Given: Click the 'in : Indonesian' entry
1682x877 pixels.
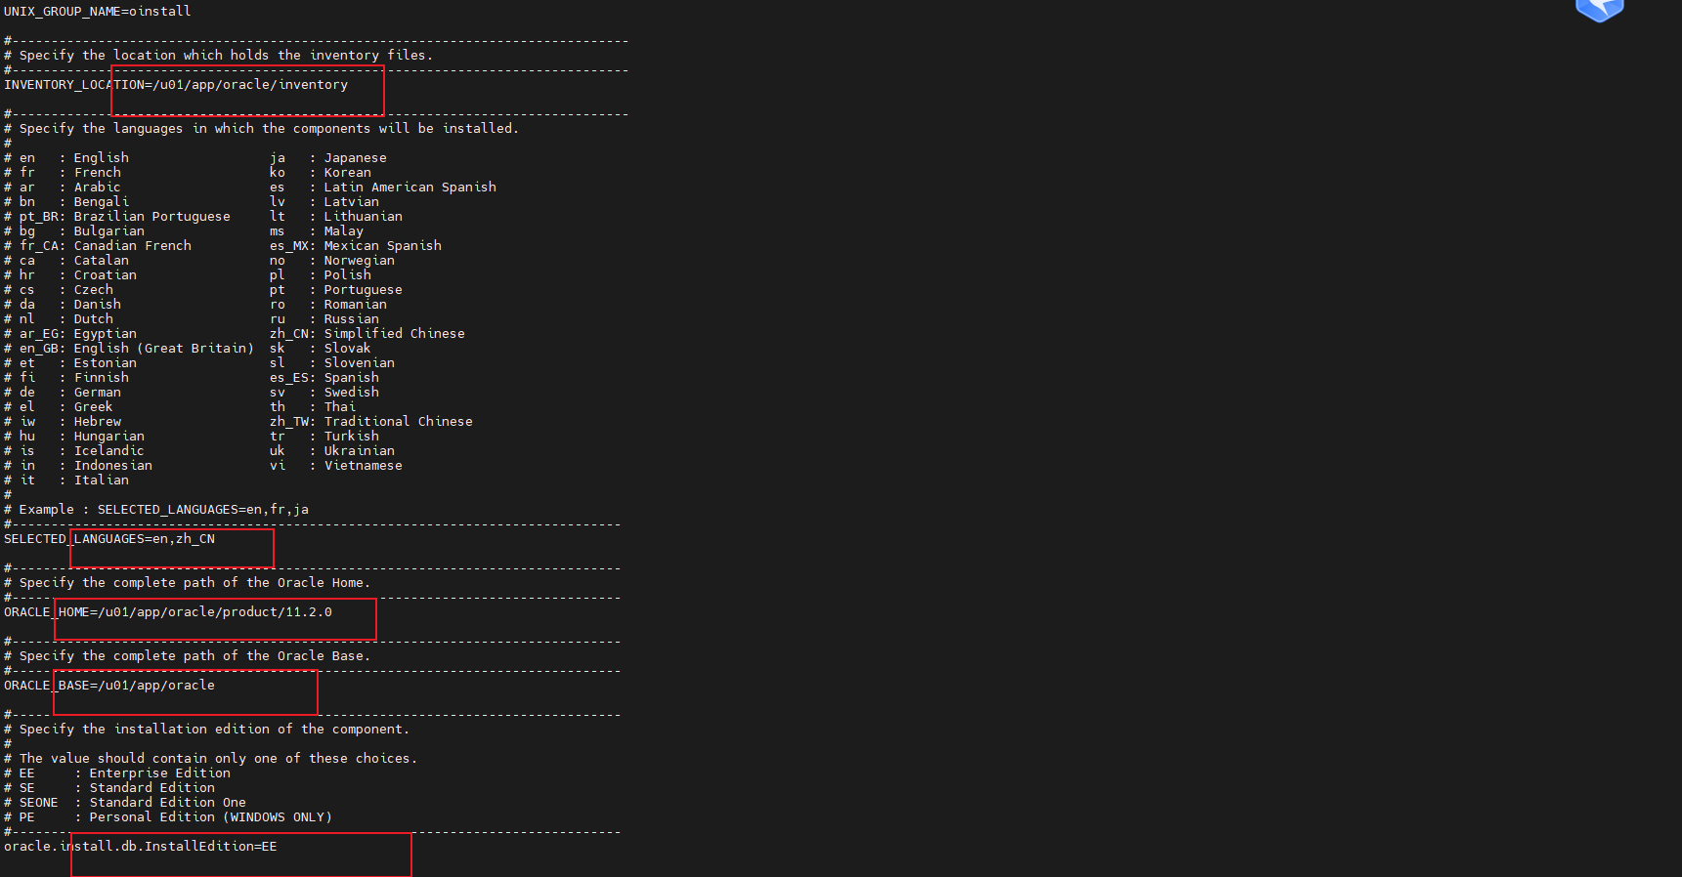Looking at the screenshot, I should [86, 466].
